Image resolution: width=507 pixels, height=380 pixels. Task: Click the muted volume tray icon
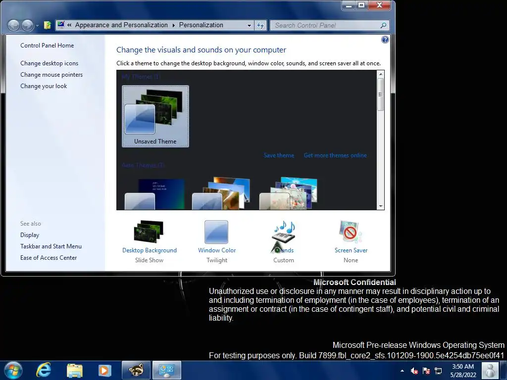pos(414,371)
